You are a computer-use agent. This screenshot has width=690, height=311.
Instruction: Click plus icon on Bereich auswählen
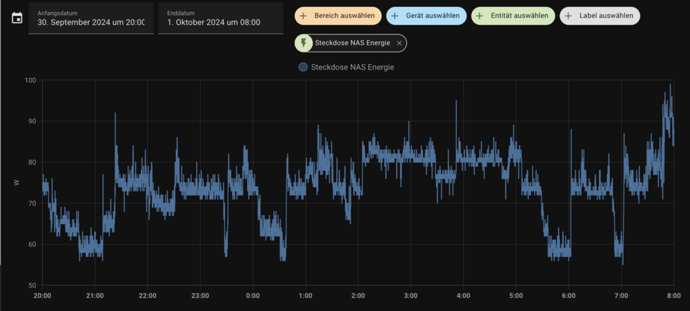pos(304,16)
